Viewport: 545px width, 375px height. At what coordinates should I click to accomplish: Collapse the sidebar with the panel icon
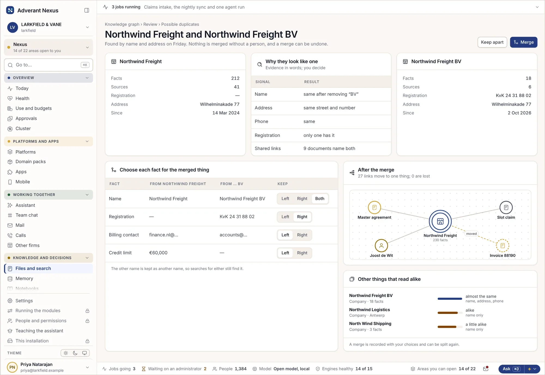click(x=87, y=10)
